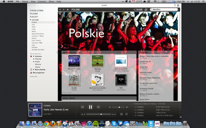
Task: Open playlist Gatunek: bigbit
Action: point(146,72)
